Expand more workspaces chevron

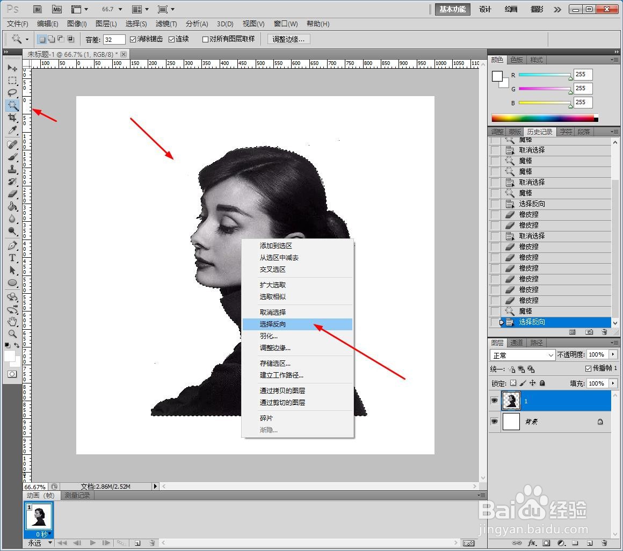[x=557, y=10]
